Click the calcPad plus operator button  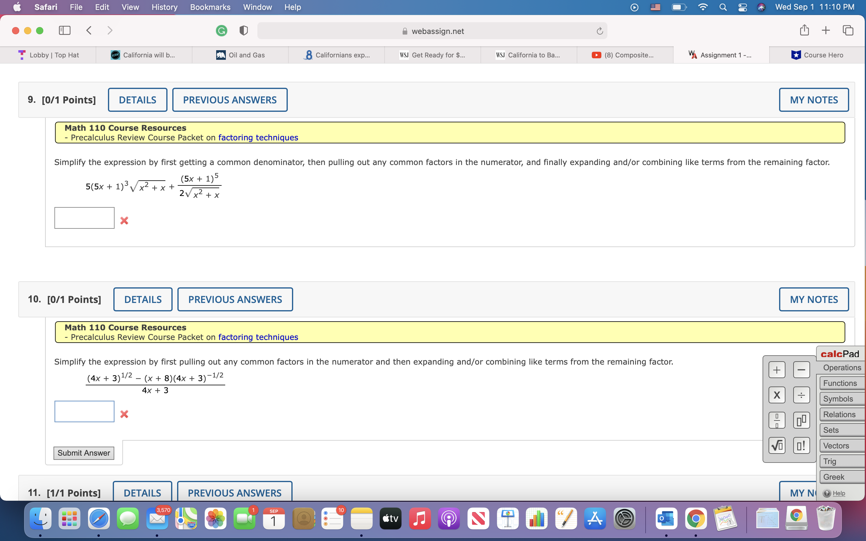tap(776, 370)
